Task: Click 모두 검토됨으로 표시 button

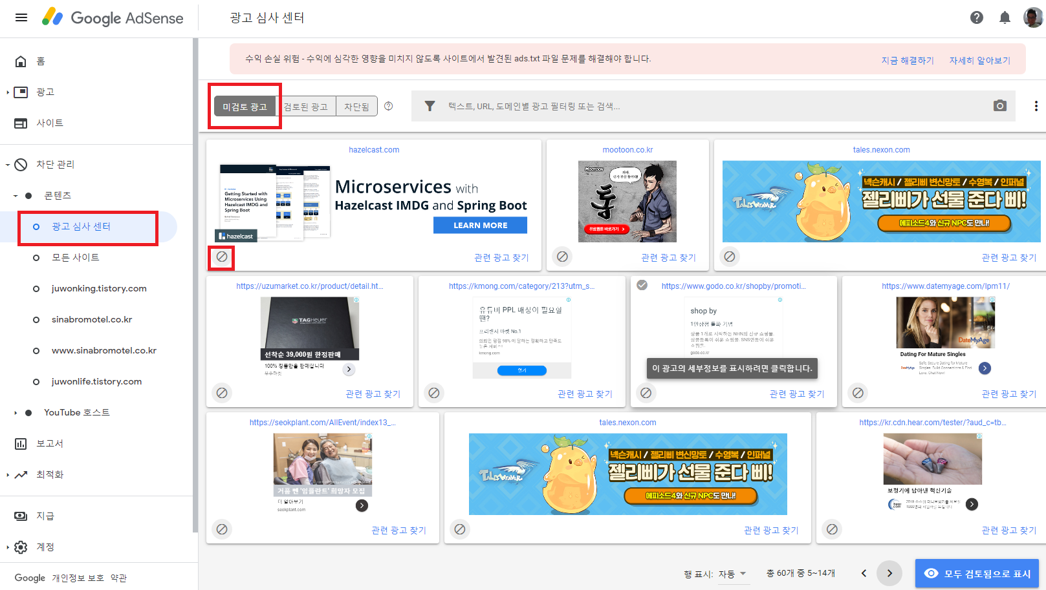Action: [x=977, y=573]
